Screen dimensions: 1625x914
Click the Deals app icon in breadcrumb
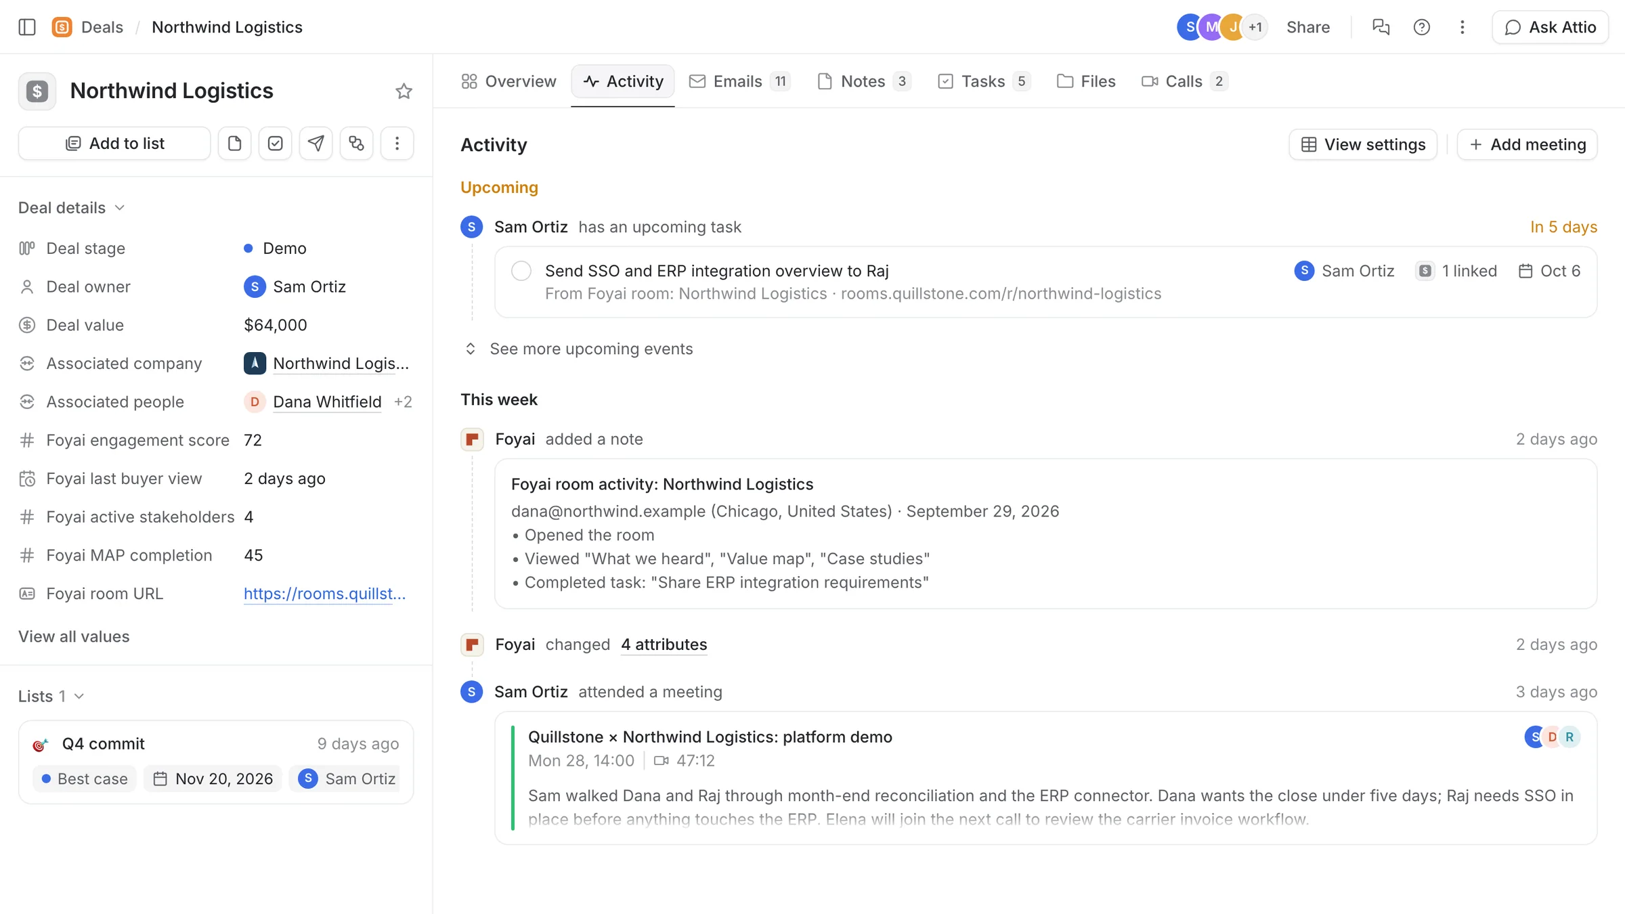click(x=62, y=27)
